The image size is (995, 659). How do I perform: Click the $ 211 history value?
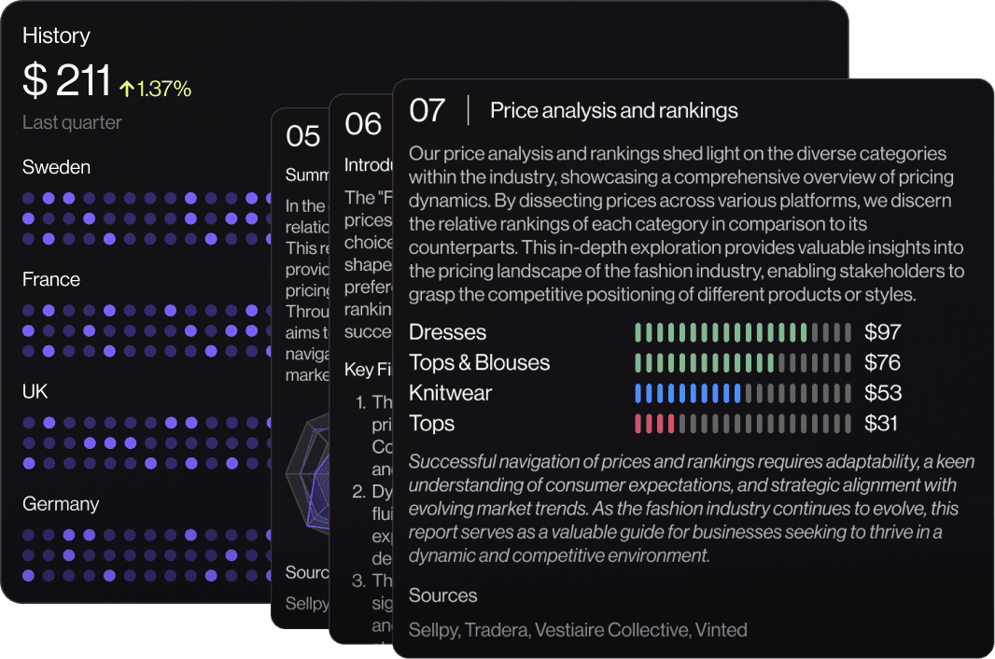point(66,82)
